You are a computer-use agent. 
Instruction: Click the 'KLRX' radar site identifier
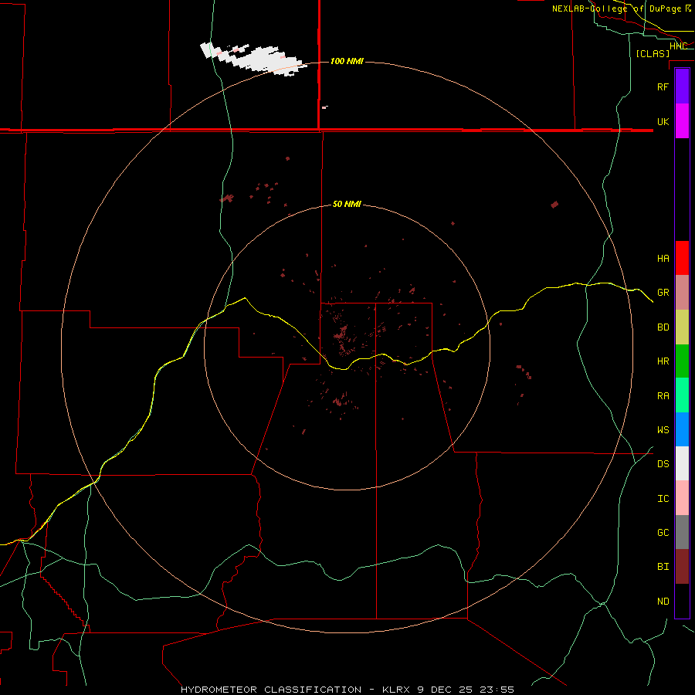396,690
